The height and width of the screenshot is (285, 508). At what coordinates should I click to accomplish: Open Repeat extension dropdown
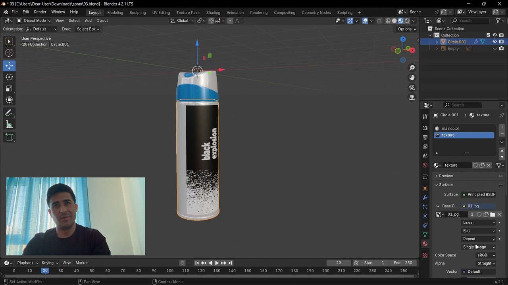tap(479, 239)
